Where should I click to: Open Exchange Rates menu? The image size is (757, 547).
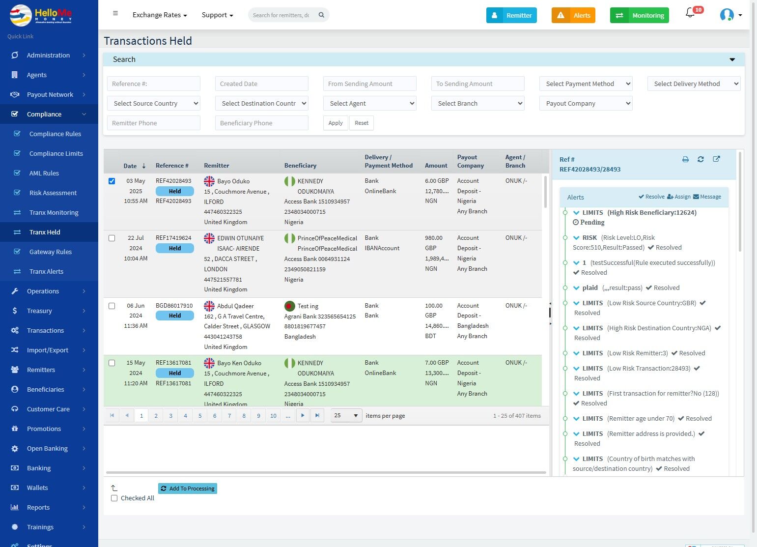click(160, 15)
